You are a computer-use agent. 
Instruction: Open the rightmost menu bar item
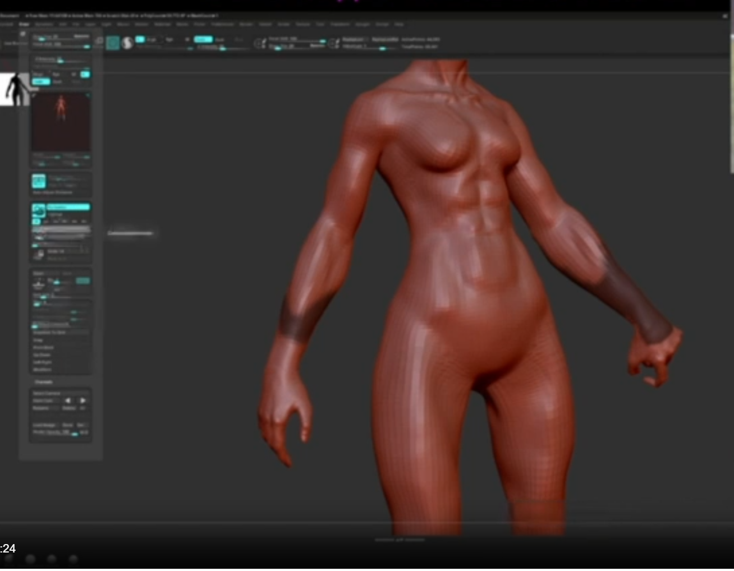coord(399,25)
